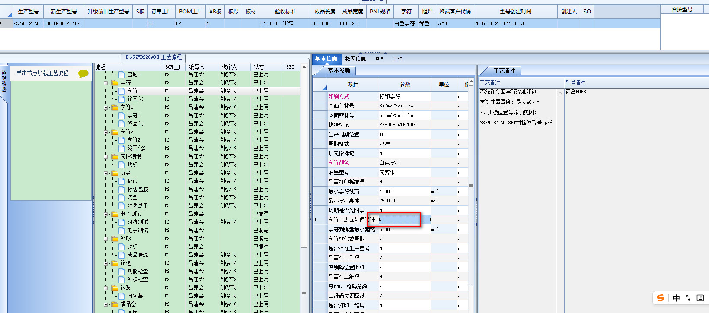Click the folder icon of 外形 group
The height and width of the screenshot is (313, 709).
(115, 239)
